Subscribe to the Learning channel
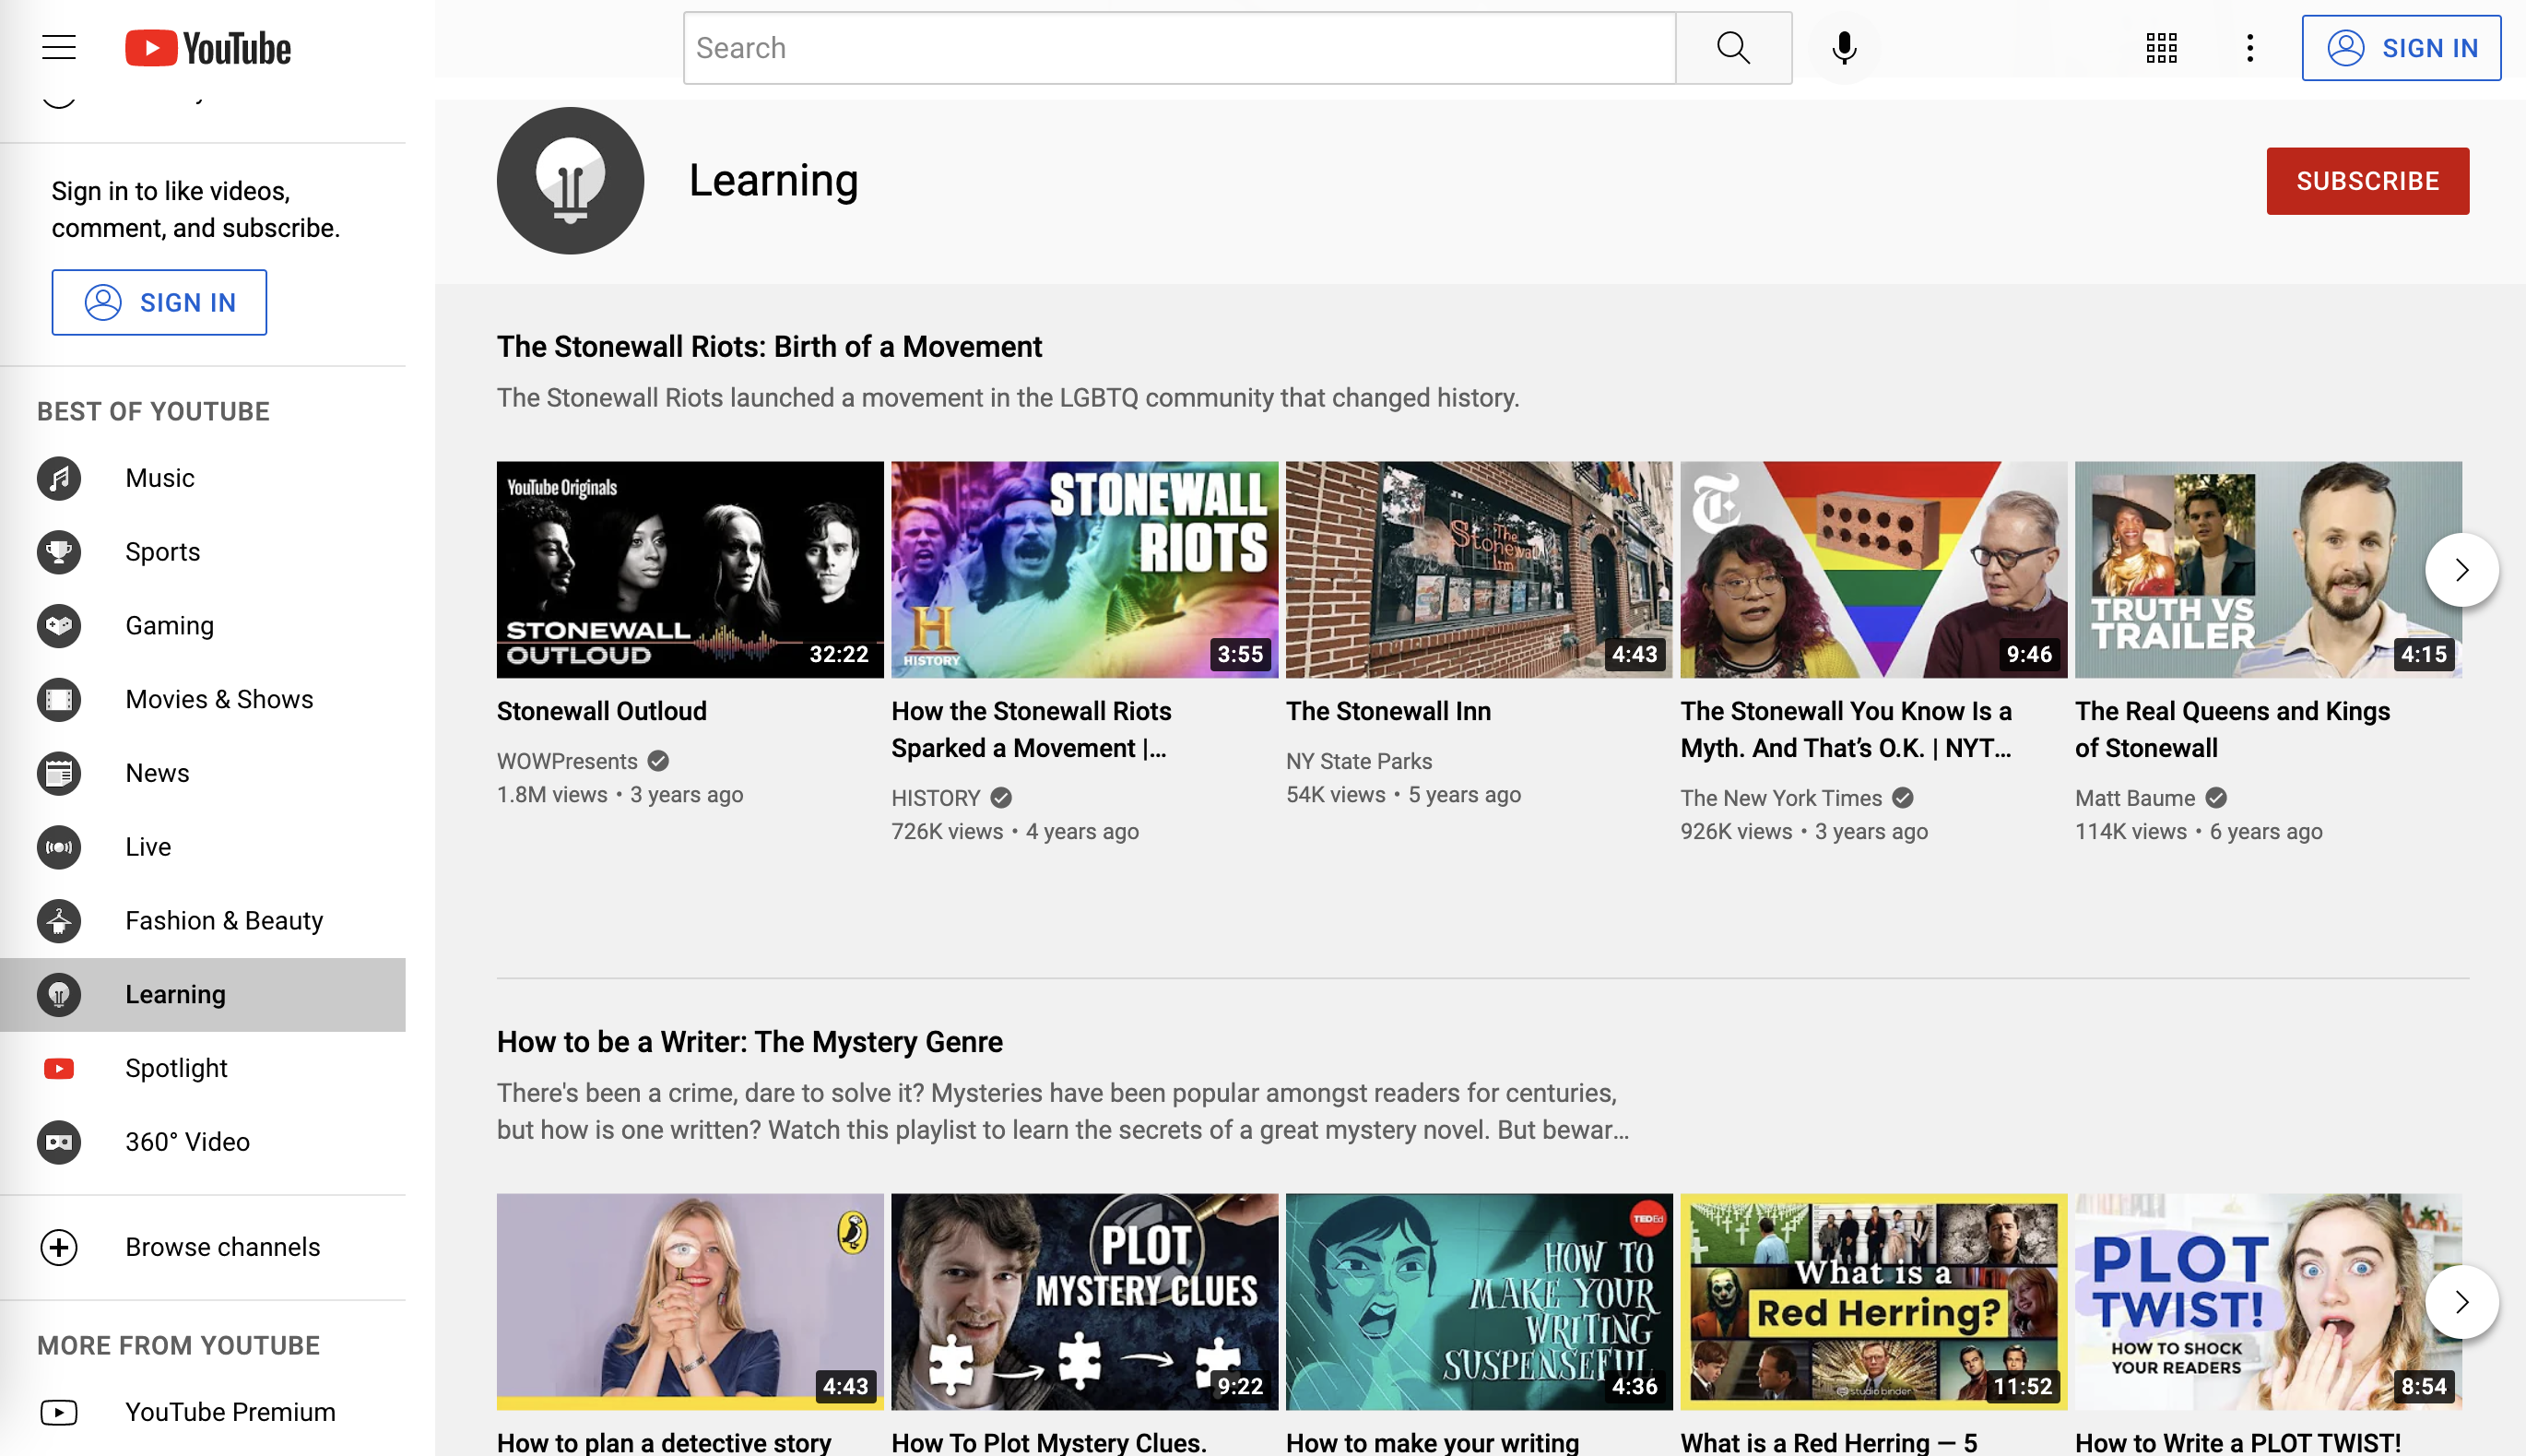This screenshot has height=1456, width=2526. [2367, 181]
